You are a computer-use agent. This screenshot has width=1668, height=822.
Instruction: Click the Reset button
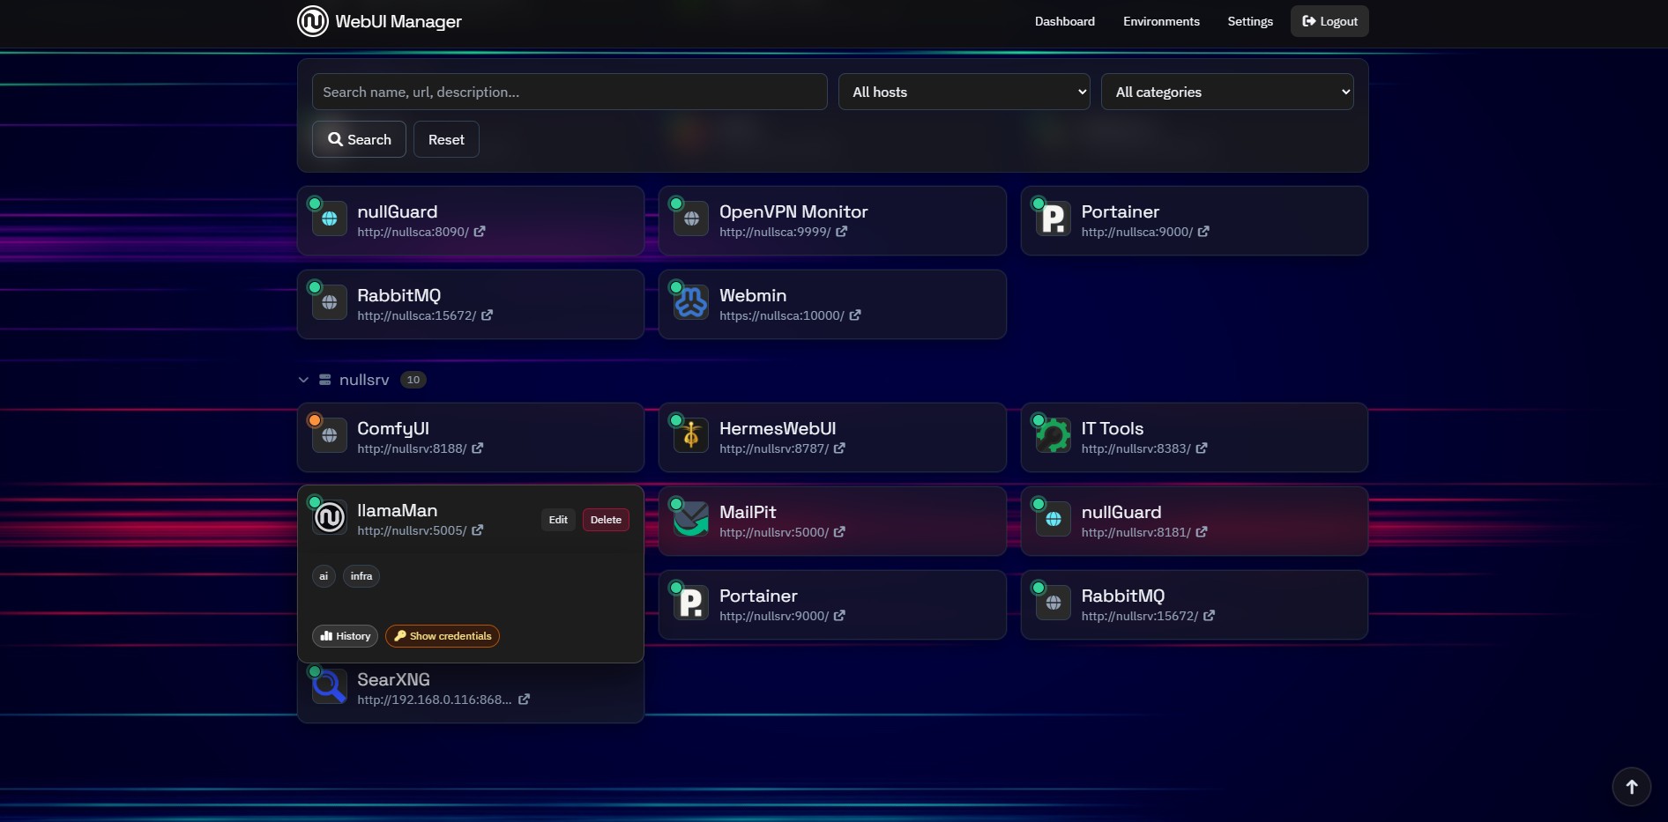(446, 139)
